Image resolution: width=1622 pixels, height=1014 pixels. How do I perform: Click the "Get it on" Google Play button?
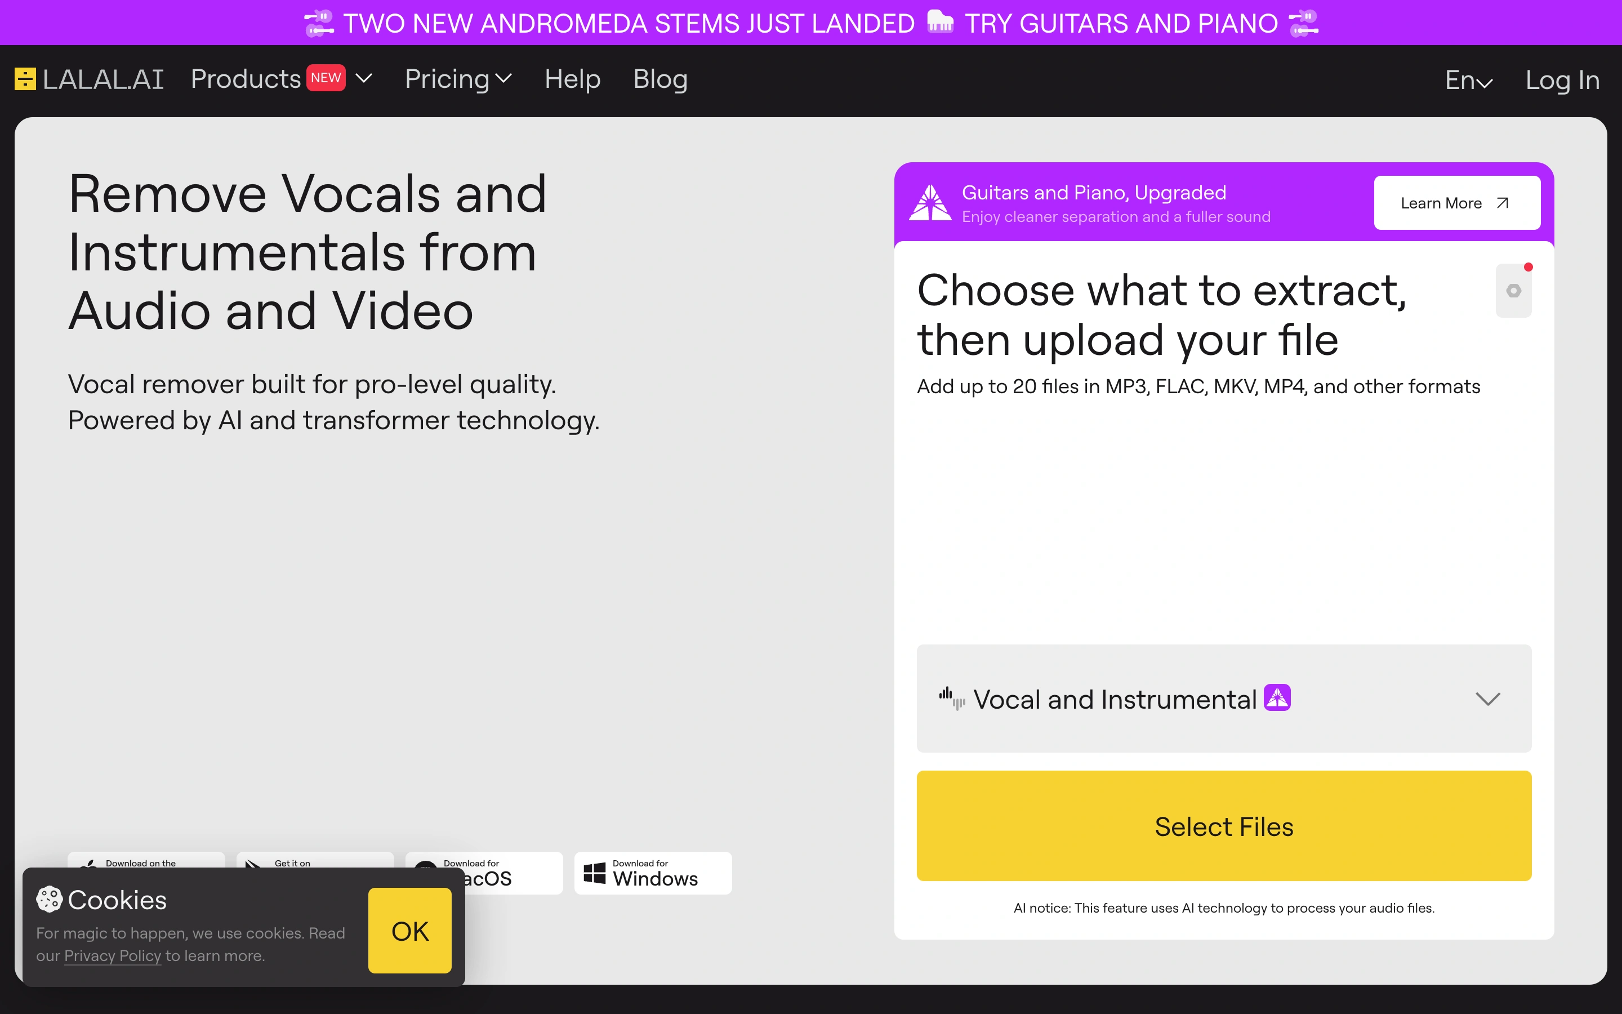click(x=315, y=860)
